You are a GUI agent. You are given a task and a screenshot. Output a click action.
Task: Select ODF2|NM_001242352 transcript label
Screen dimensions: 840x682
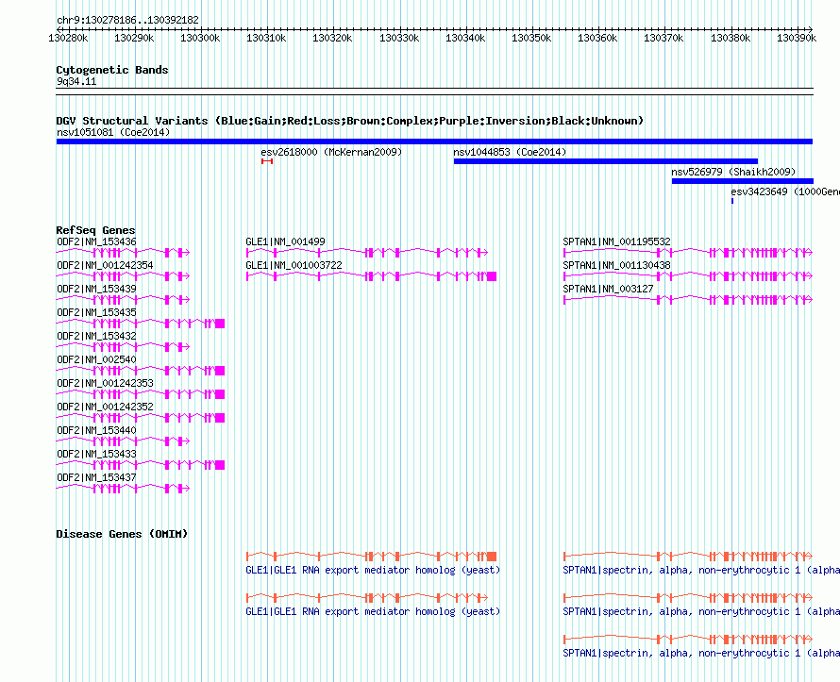[105, 407]
